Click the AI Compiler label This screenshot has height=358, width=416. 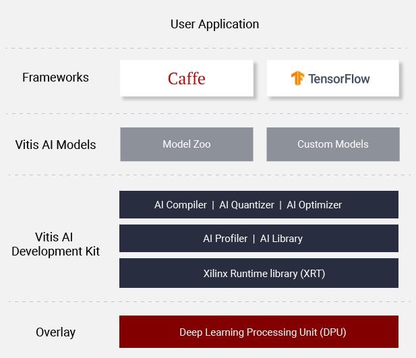(x=180, y=205)
